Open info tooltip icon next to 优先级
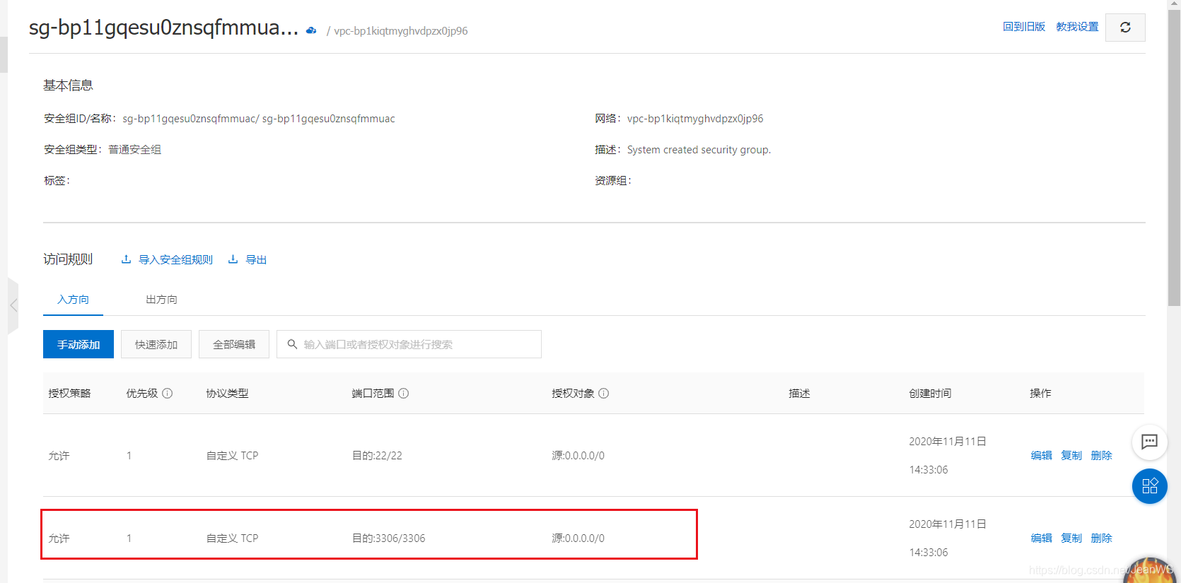The image size is (1181, 583). (168, 394)
